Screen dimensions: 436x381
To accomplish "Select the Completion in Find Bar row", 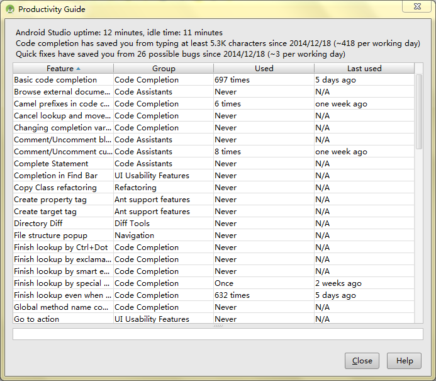I will point(213,176).
